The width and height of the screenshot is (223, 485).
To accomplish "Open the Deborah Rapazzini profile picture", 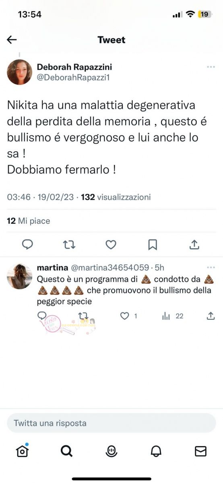I will [19, 72].
